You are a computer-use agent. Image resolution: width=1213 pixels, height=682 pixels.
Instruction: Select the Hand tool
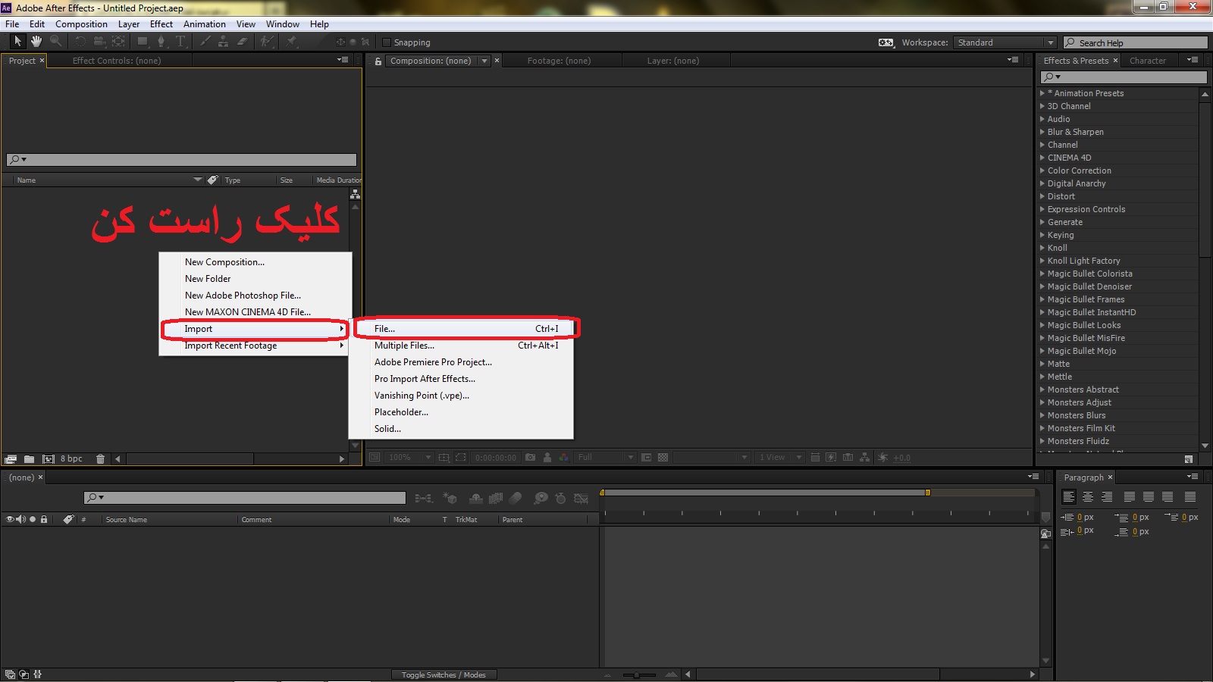point(36,42)
